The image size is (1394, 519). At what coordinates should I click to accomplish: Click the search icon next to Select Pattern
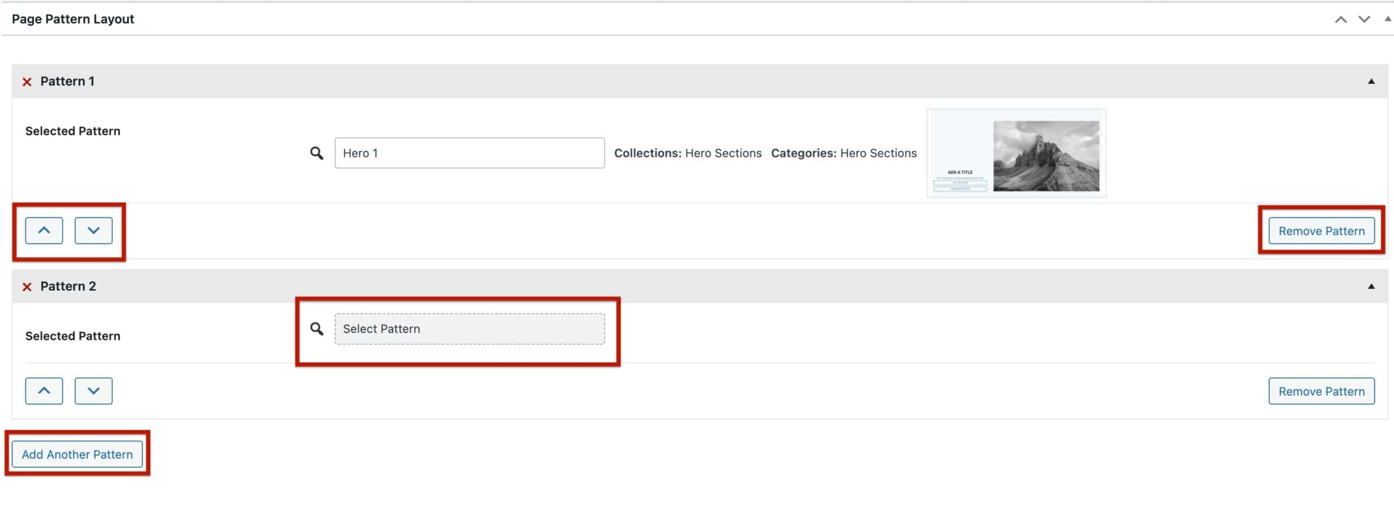[317, 329]
